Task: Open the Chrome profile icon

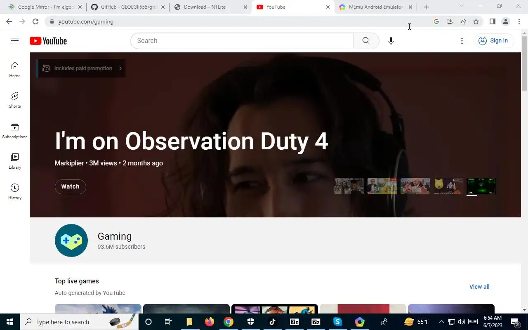Action: coord(506,21)
